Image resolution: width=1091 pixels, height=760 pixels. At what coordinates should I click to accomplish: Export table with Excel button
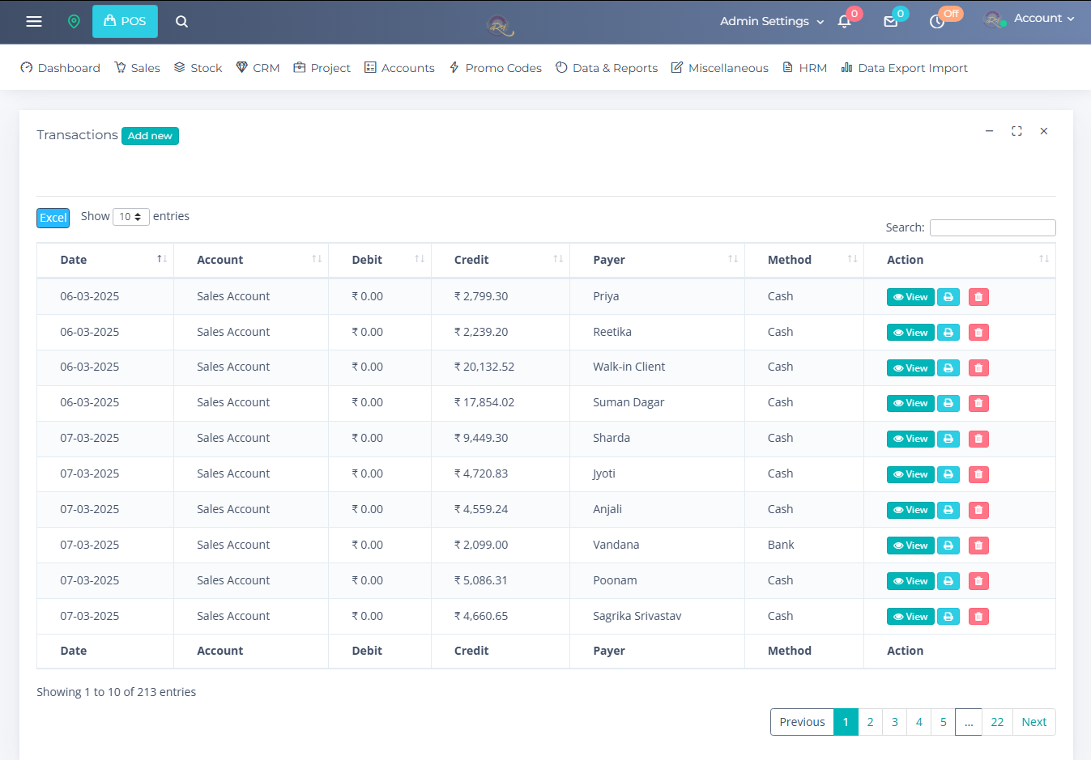click(53, 218)
